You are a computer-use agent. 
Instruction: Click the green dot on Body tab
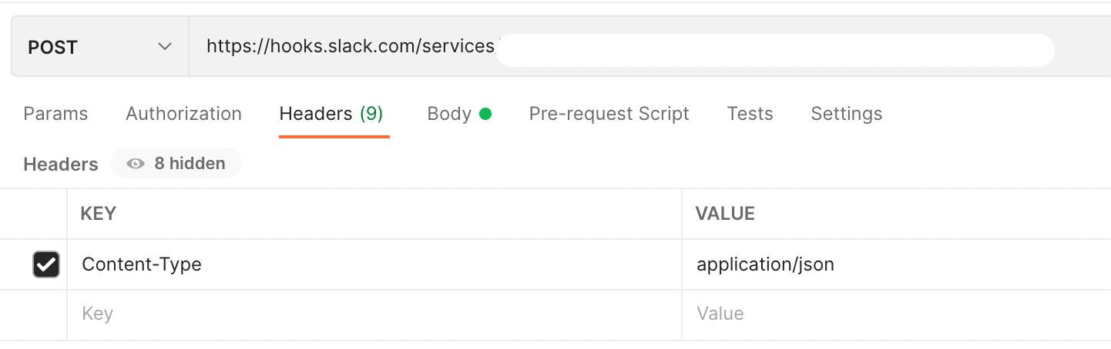click(x=485, y=114)
